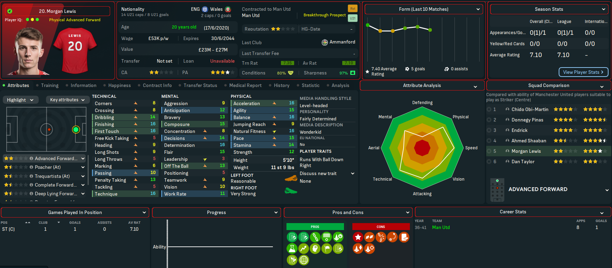
Task: Click the Wales flag badge icon
Action: (x=228, y=9)
